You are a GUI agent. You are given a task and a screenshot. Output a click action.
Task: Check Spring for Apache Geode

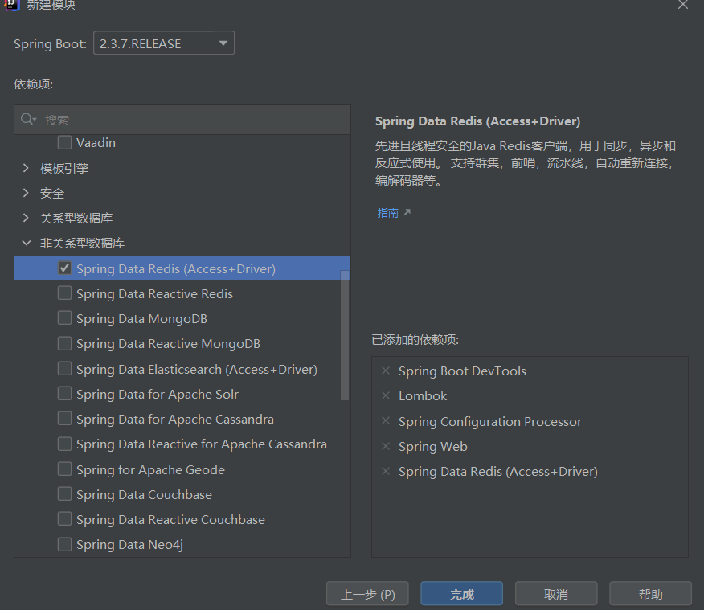coord(64,469)
